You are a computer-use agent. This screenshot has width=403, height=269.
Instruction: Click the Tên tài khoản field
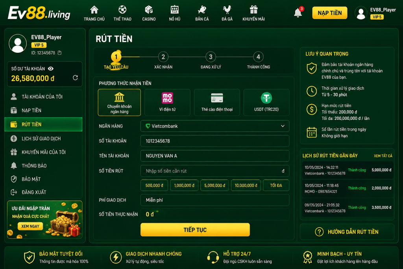[x=215, y=156]
